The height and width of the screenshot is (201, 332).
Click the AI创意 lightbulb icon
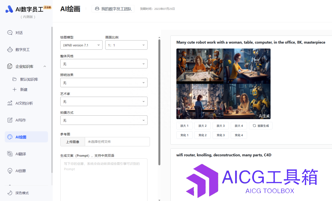pyautogui.click(x=10, y=171)
